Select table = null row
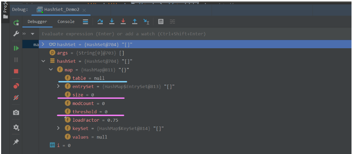The width and height of the screenshot is (353, 154). [195, 78]
